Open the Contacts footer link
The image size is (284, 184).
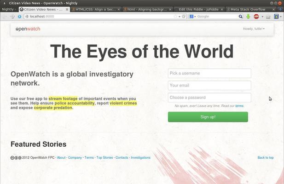[122, 158]
